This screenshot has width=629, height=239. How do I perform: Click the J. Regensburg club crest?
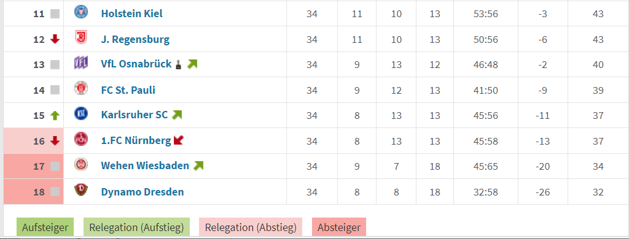click(x=80, y=38)
